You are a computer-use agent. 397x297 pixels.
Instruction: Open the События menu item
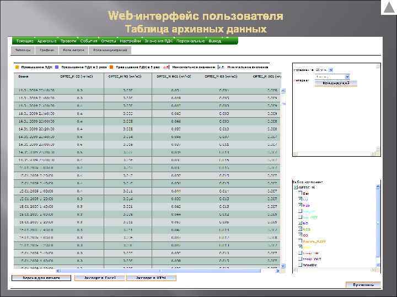pos(89,41)
